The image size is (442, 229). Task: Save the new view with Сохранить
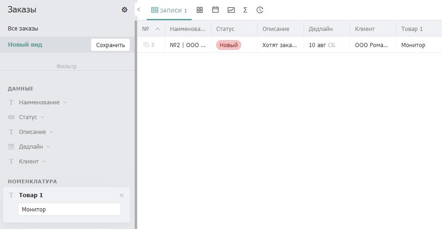[x=111, y=45]
